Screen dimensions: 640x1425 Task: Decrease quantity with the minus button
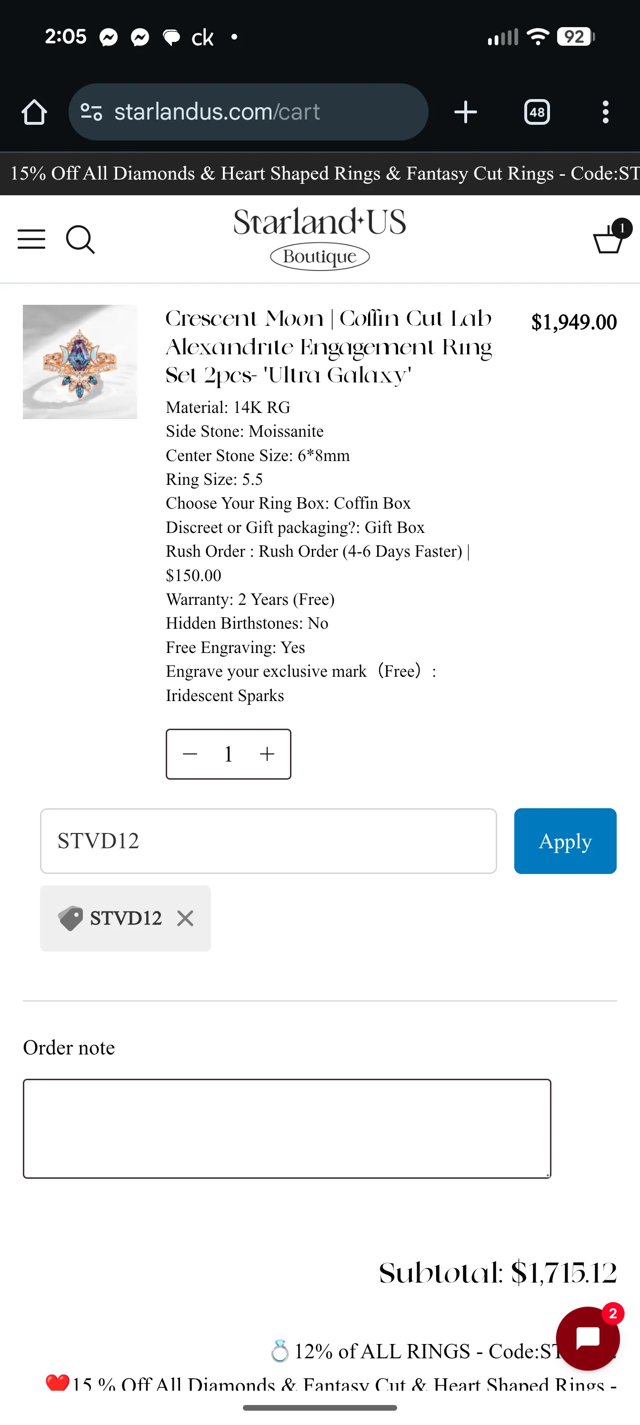tap(190, 754)
